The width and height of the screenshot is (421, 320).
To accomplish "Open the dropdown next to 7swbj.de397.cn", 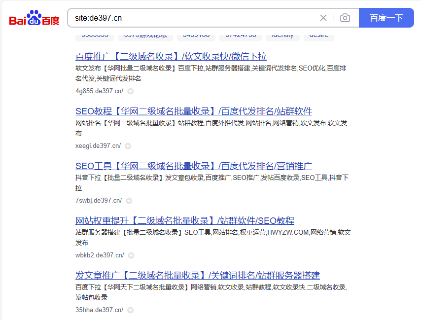I will (129, 201).
